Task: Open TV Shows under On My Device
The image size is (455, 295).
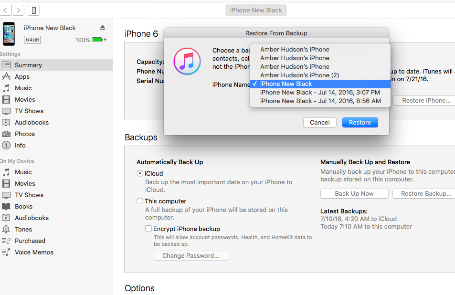Action: 29,195
